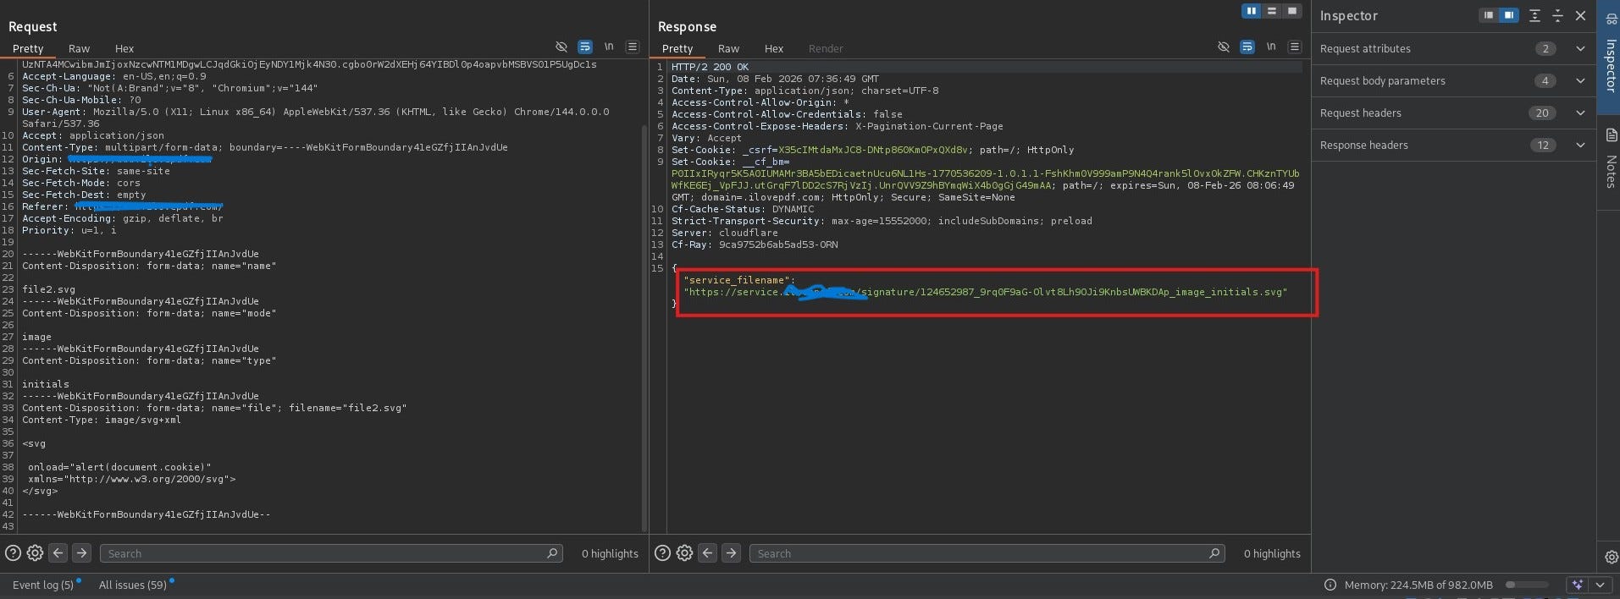The height and width of the screenshot is (599, 1620).
Task: Click the Memory info icon in status bar
Action: click(x=1330, y=585)
